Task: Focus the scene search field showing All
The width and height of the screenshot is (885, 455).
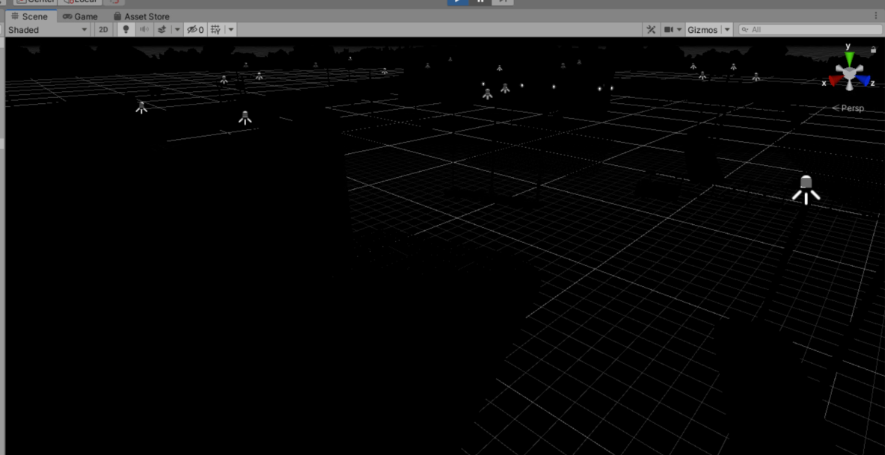Action: [809, 30]
